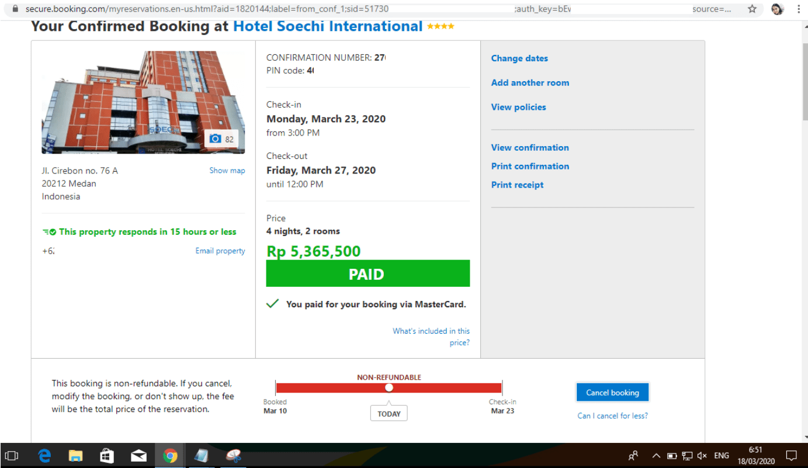The image size is (808, 468).
Task: Open the hotel photo gallery camera icon
Action: click(216, 138)
